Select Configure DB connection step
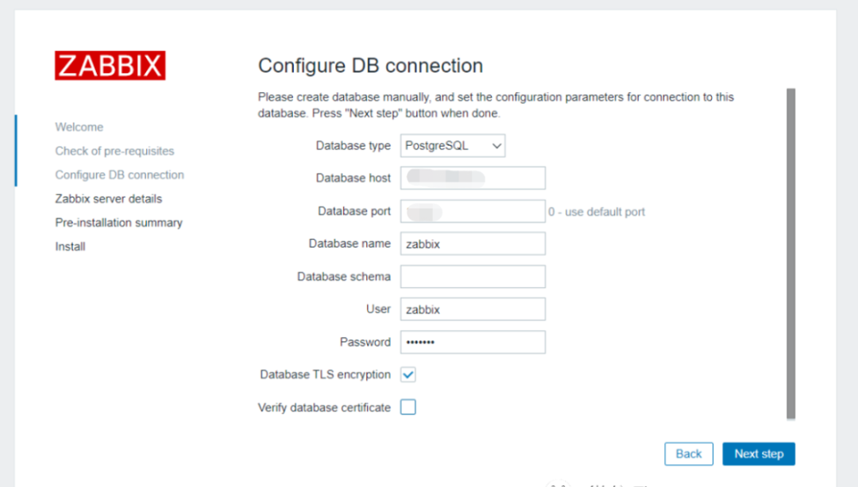858x487 pixels. (119, 174)
